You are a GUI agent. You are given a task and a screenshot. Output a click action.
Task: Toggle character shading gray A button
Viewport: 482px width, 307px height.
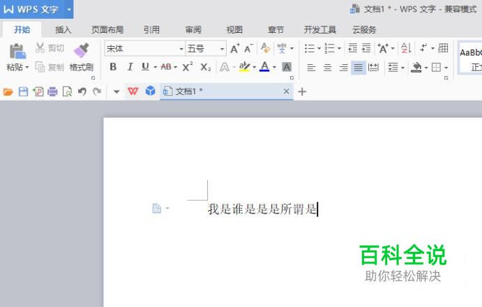coord(287,67)
